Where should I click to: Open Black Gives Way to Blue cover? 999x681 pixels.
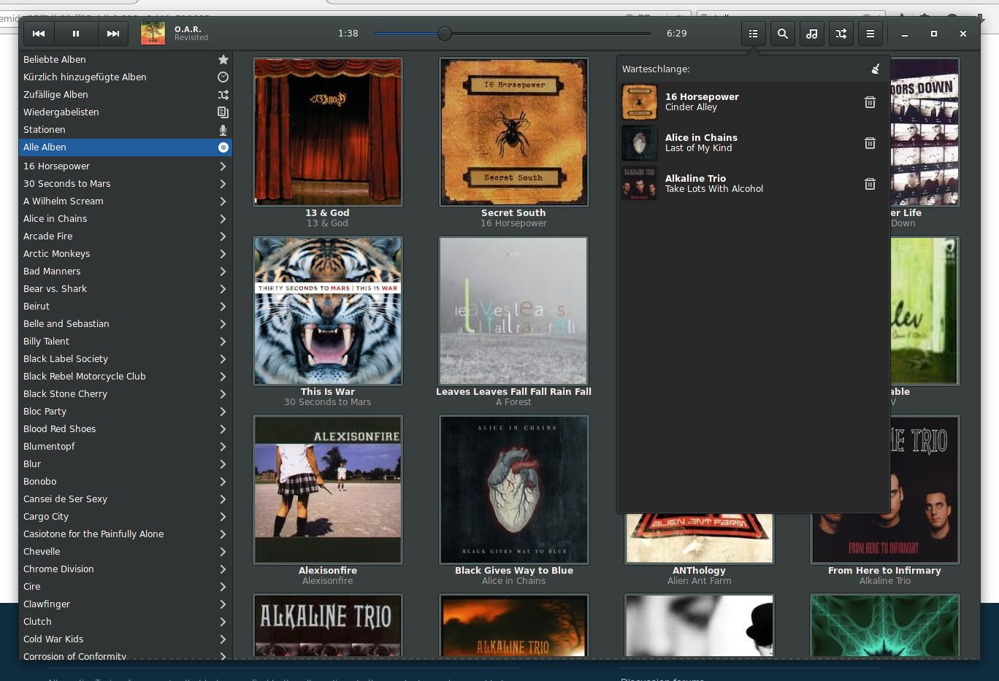pyautogui.click(x=513, y=490)
